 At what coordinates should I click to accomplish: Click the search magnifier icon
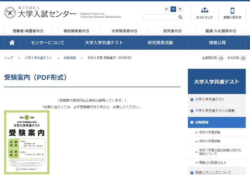coord(180,17)
